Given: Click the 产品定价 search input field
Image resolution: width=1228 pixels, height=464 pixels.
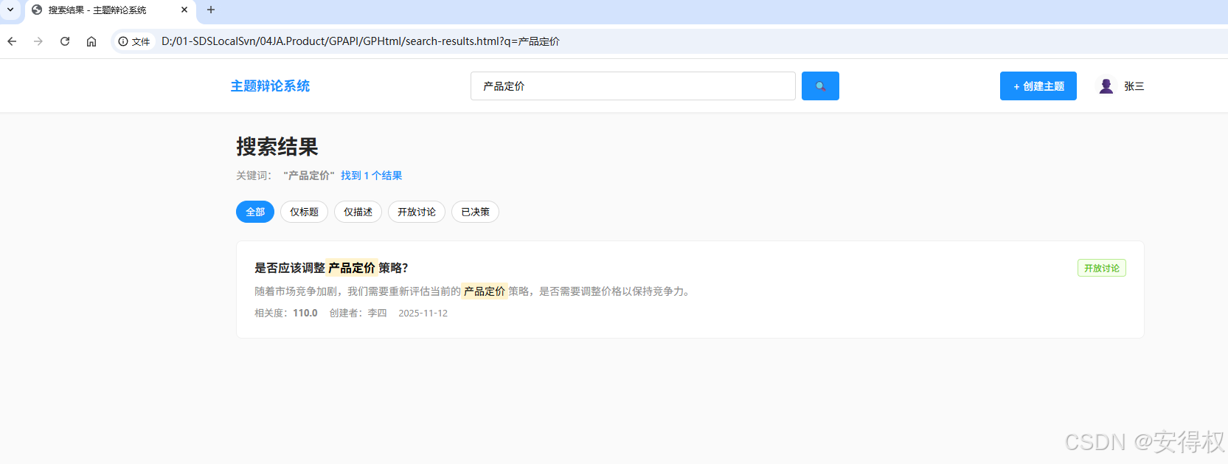Looking at the screenshot, I should (x=633, y=86).
